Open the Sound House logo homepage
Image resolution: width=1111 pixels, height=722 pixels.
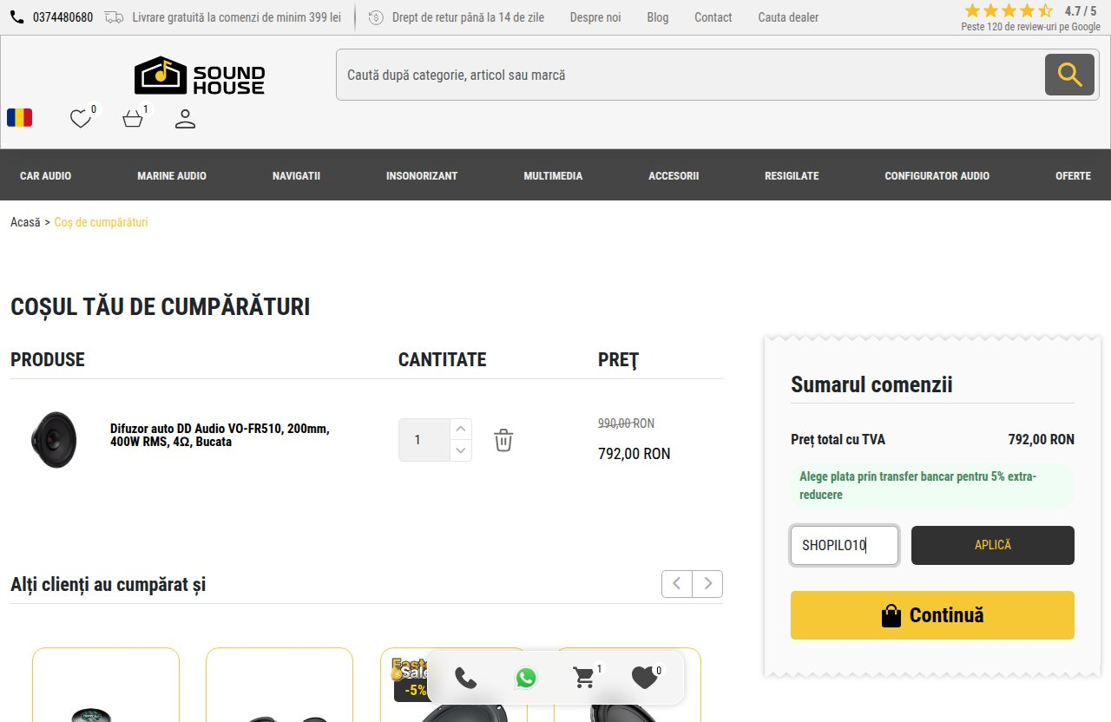pyautogui.click(x=200, y=75)
